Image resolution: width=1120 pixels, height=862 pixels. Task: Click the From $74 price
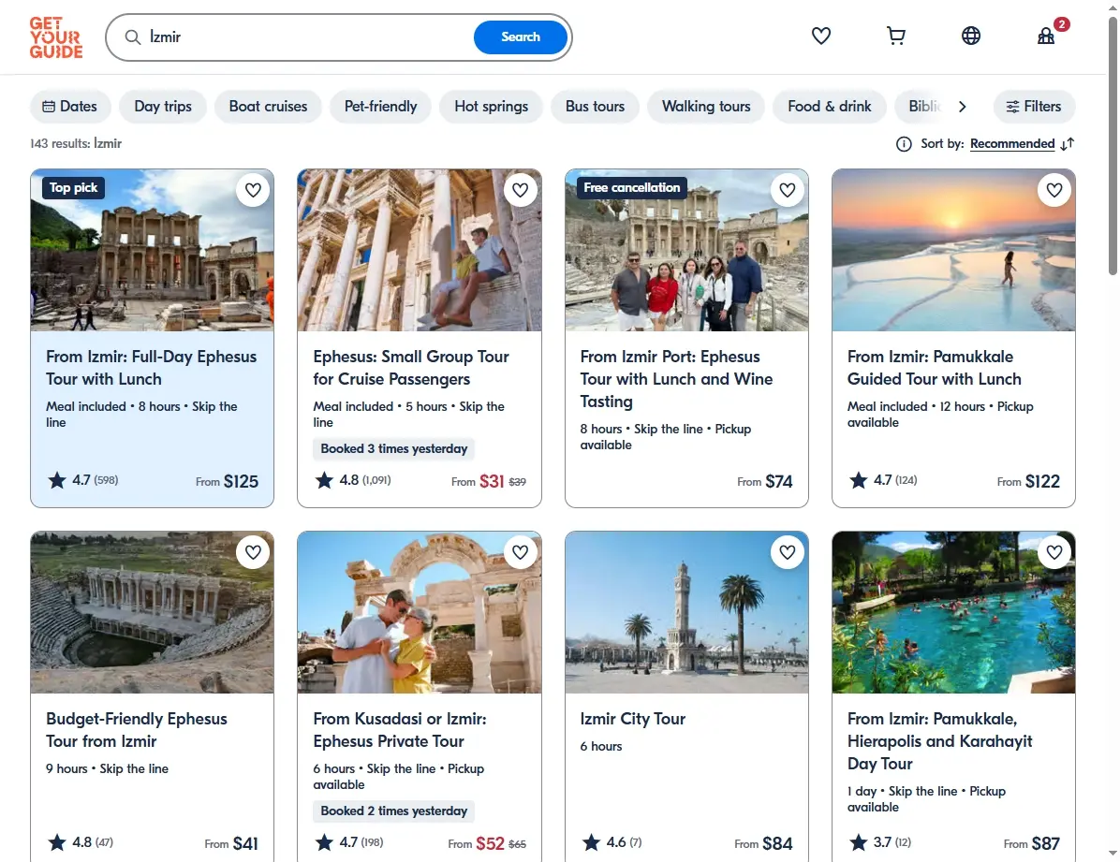[x=765, y=481]
